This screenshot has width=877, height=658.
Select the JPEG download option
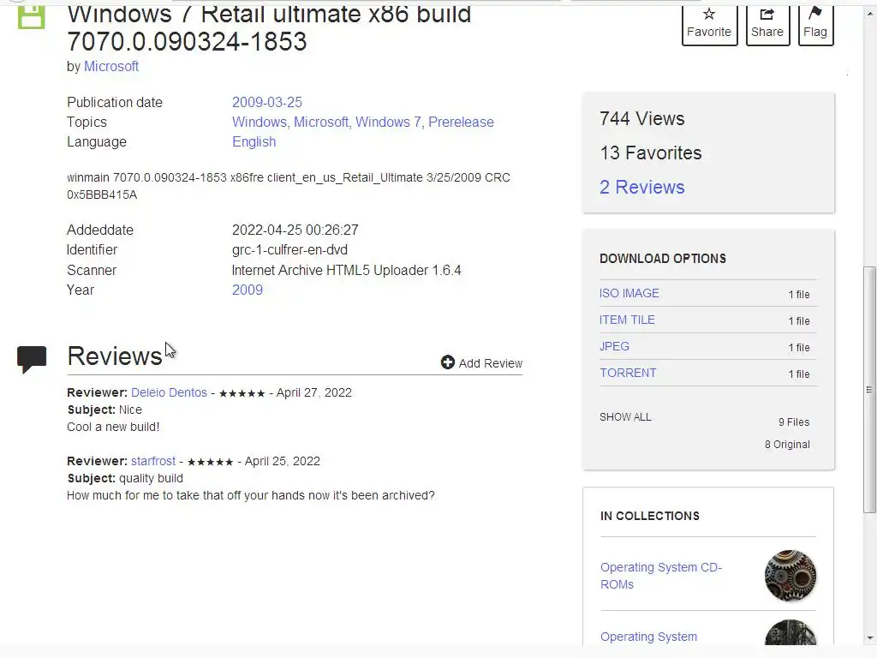pyautogui.click(x=615, y=346)
